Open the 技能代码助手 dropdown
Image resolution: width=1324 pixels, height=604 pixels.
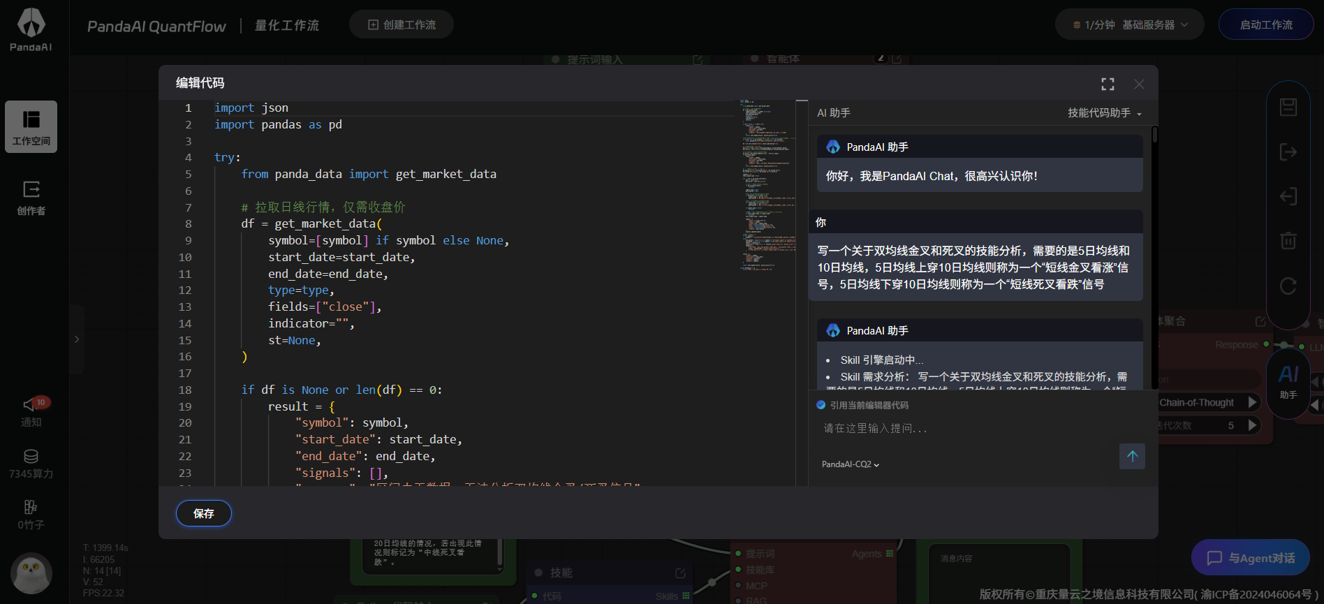click(1105, 113)
